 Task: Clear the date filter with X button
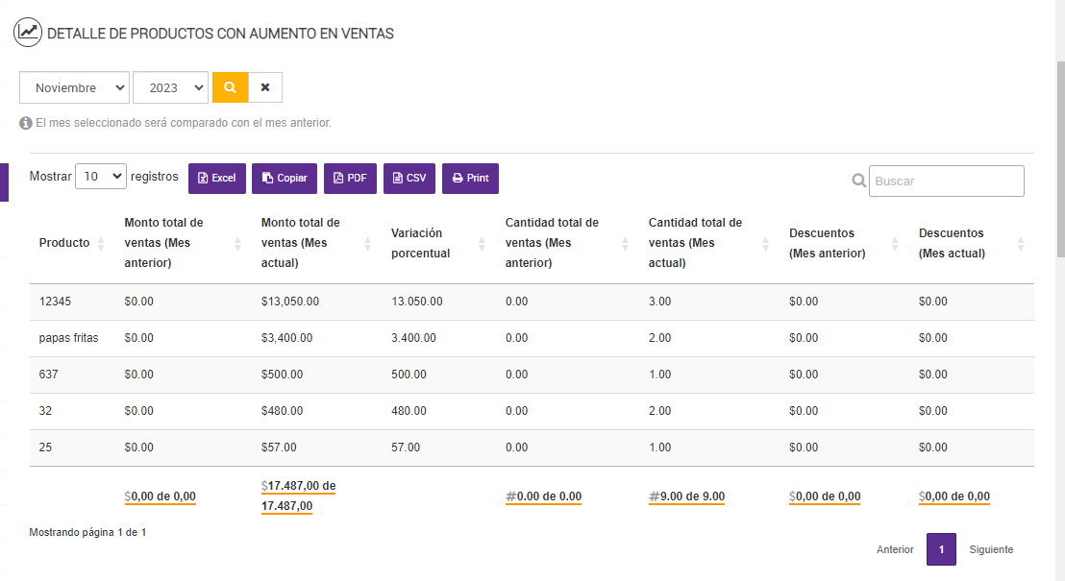point(265,87)
